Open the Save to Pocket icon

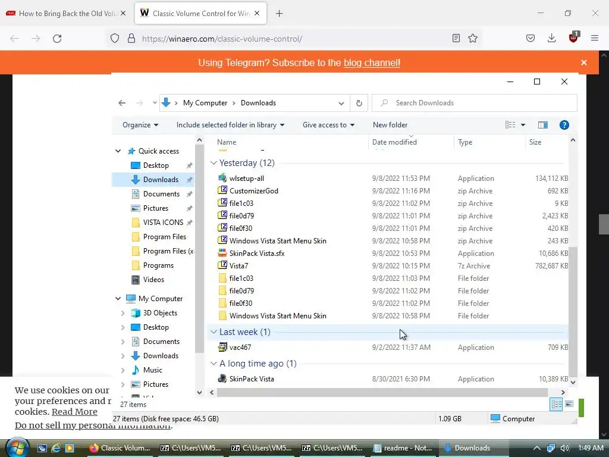coord(530,38)
